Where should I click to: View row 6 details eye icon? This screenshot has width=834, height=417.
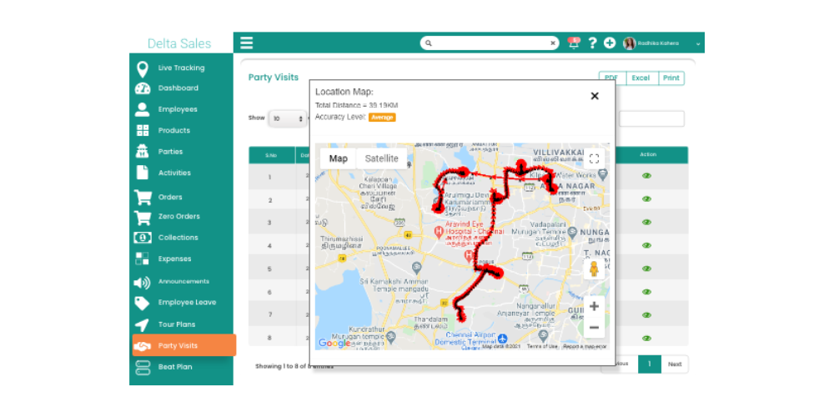point(647,292)
